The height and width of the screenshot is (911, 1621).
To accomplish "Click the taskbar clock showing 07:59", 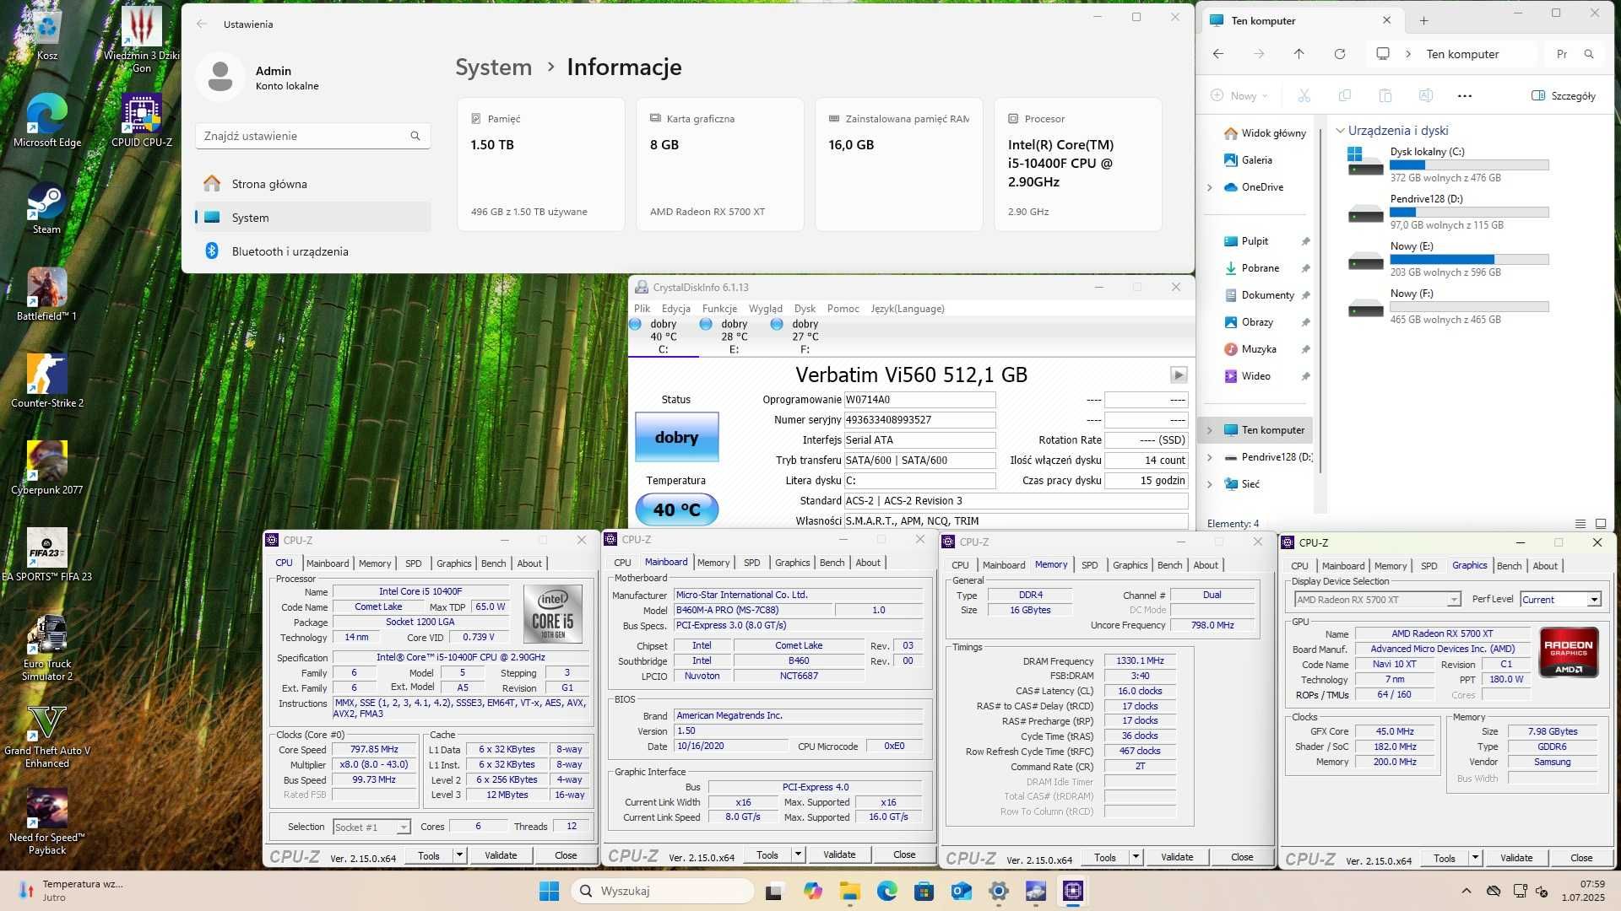I will click(x=1582, y=891).
